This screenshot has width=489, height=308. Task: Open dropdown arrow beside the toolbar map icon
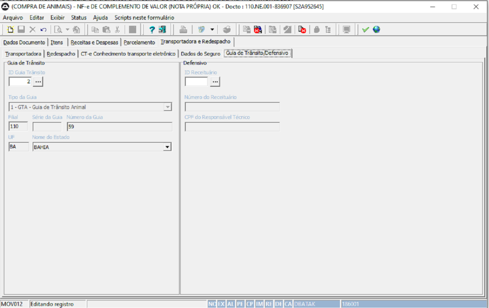tap(212, 30)
